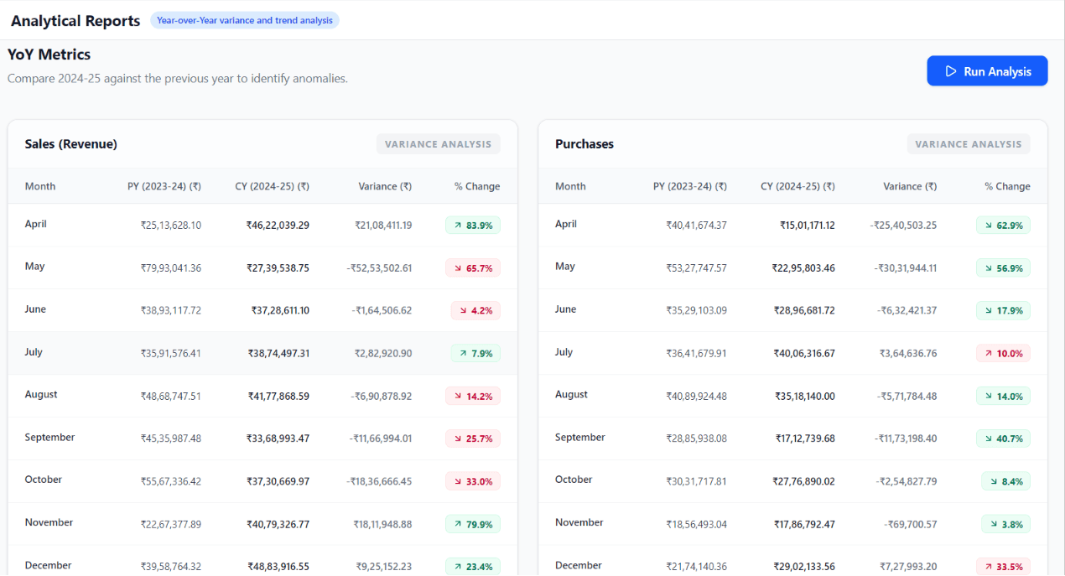Click the CY (2024-25) header in Sales
Viewport: 1065px width, 576px height.
(272, 186)
